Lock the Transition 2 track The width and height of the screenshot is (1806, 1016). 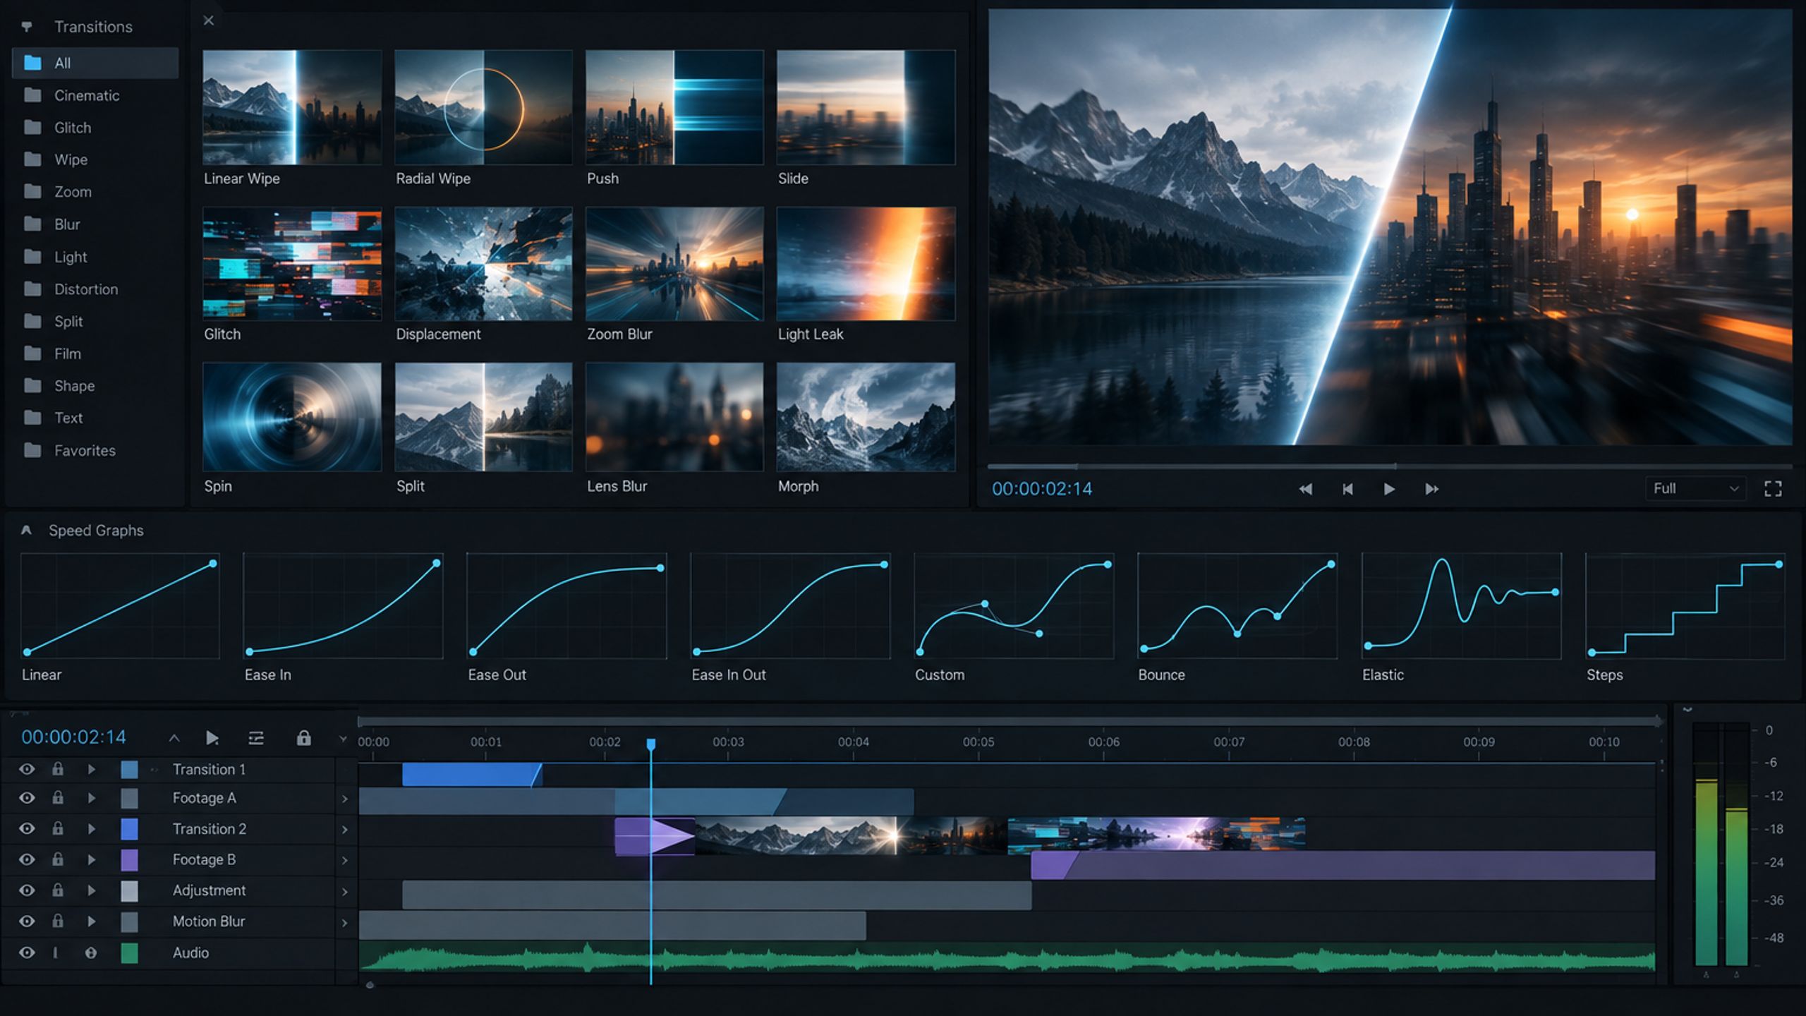(58, 828)
